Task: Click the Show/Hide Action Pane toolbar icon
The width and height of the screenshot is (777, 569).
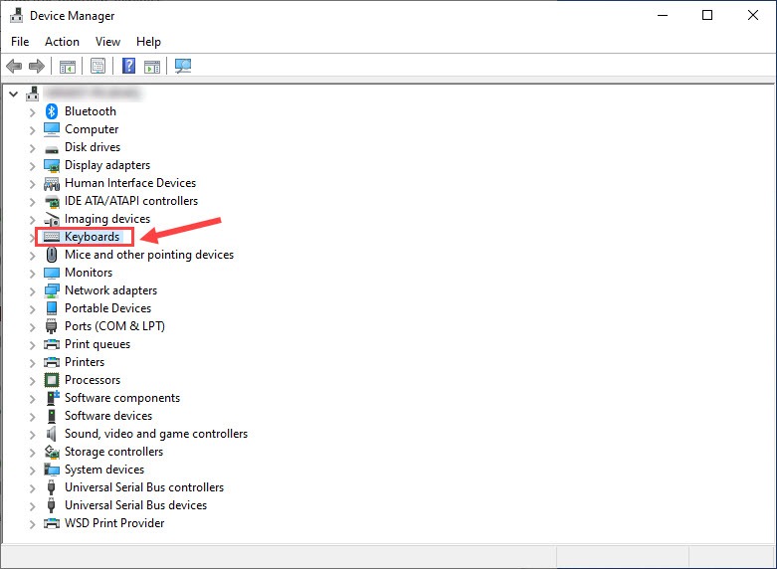Action: (x=152, y=67)
